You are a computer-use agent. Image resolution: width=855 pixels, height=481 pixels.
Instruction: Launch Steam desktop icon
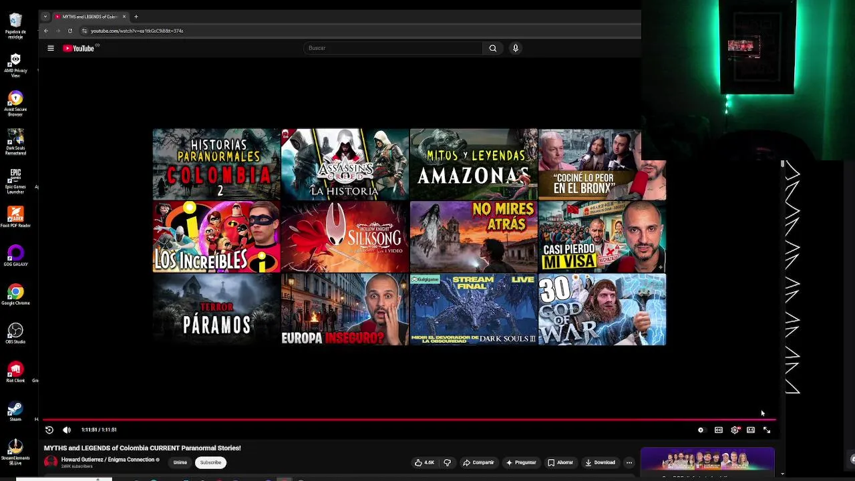tap(15, 411)
